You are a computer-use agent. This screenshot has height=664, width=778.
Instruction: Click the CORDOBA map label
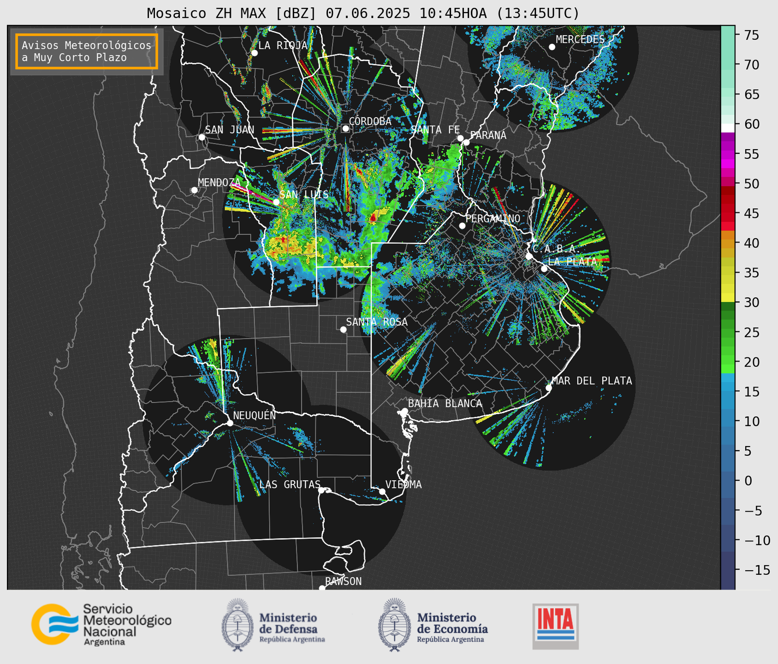click(x=370, y=121)
